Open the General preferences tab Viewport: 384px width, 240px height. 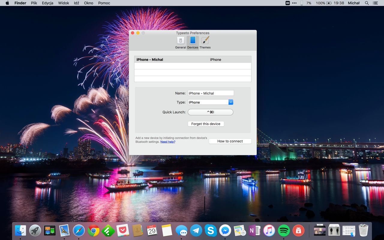click(x=181, y=43)
